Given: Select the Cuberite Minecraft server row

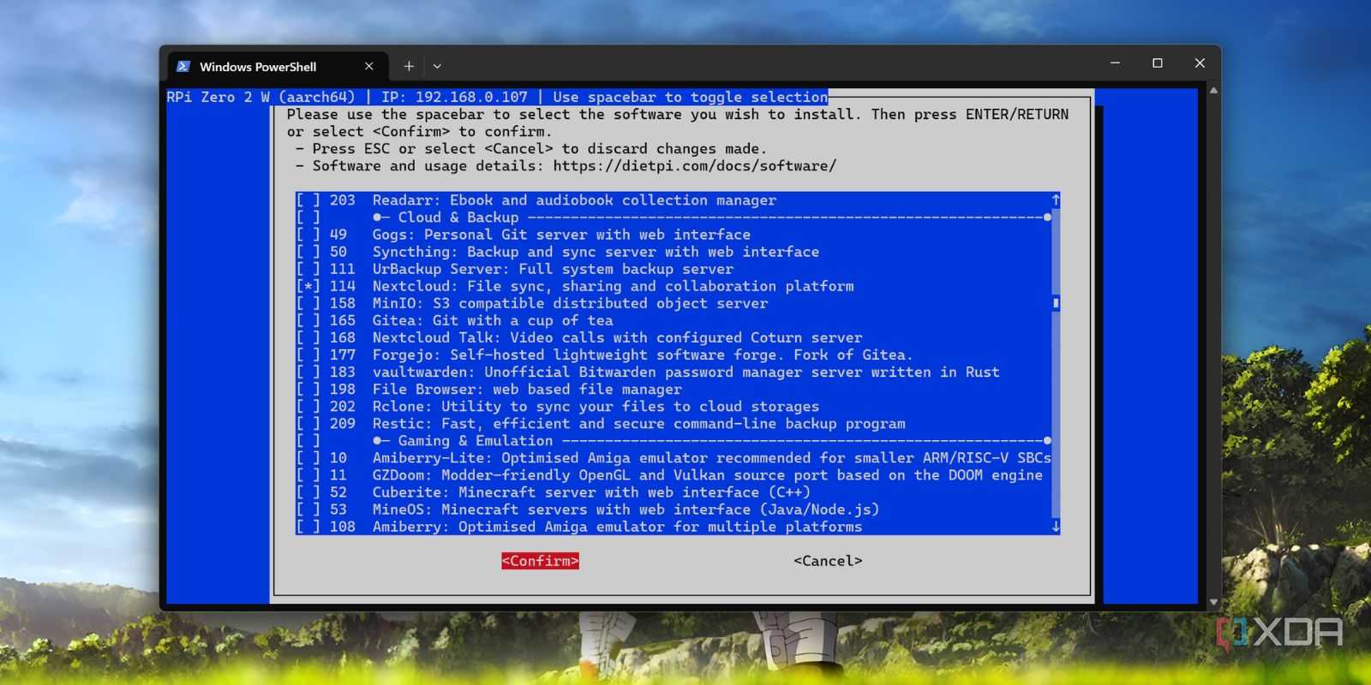Looking at the screenshot, I should 674,492.
